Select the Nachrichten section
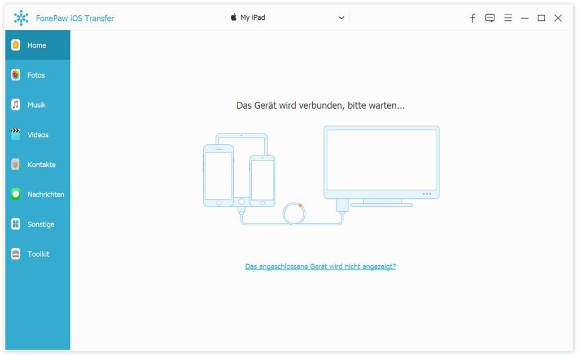 (38, 194)
